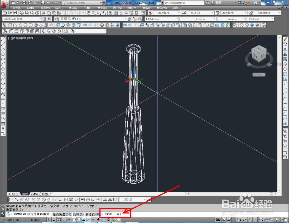Click the Erase tool in modify toolbar

(285, 39)
